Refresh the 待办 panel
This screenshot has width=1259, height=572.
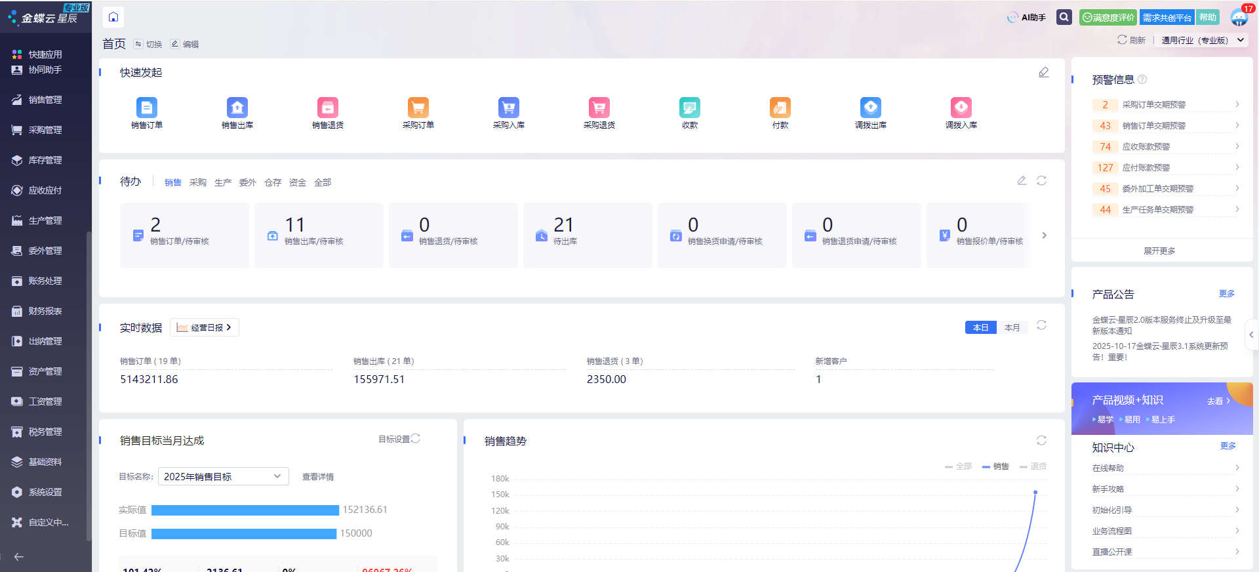[1041, 180]
